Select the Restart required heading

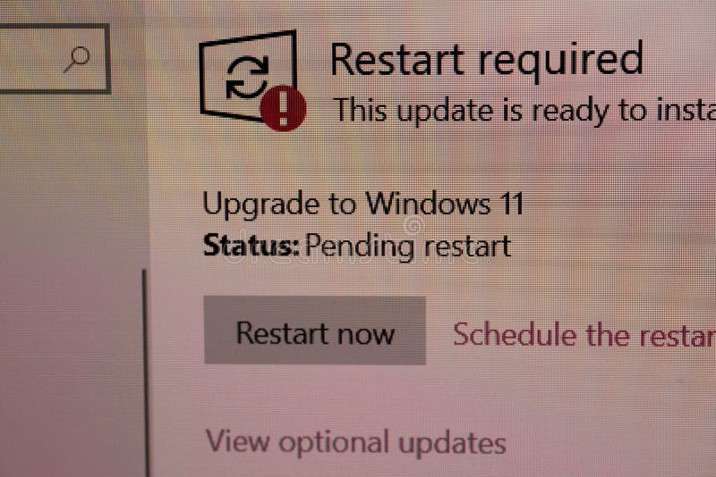coord(486,60)
